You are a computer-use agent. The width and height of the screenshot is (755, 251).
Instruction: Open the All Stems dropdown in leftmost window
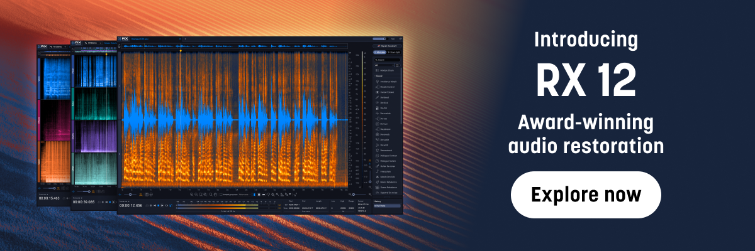[x=58, y=46]
